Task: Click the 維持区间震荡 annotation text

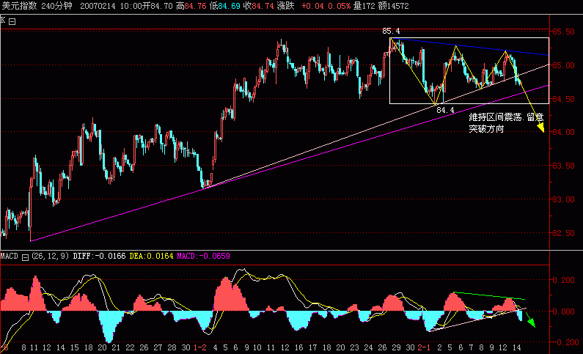Action: point(495,117)
